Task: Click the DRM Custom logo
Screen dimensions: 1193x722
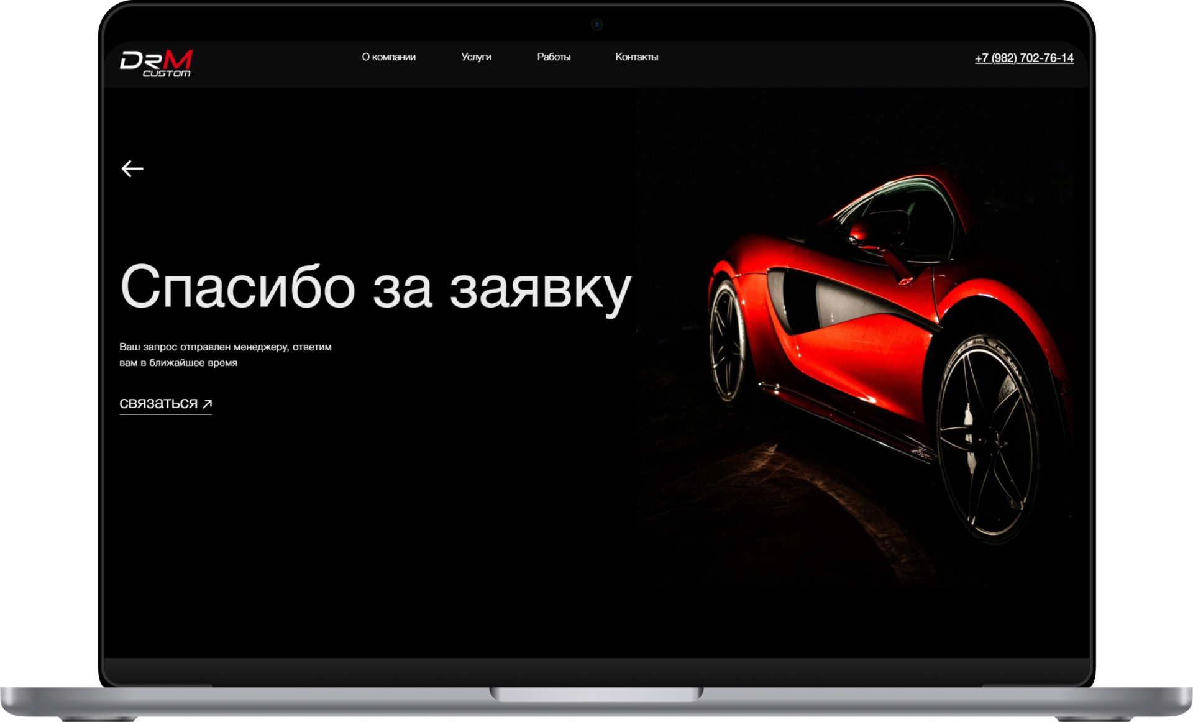Action: tap(156, 63)
